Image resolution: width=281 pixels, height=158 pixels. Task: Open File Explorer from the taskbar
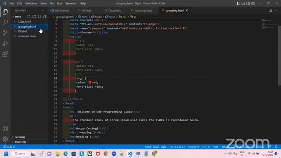pyautogui.click(x=58, y=154)
